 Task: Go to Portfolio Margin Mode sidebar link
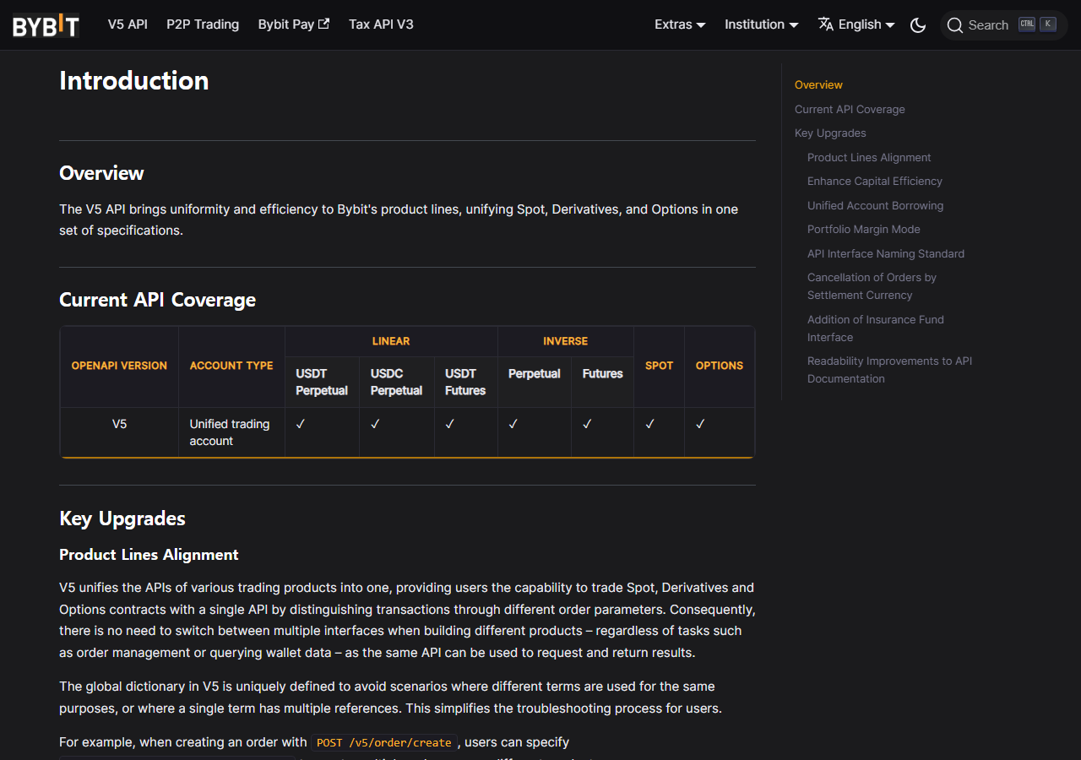tap(864, 229)
